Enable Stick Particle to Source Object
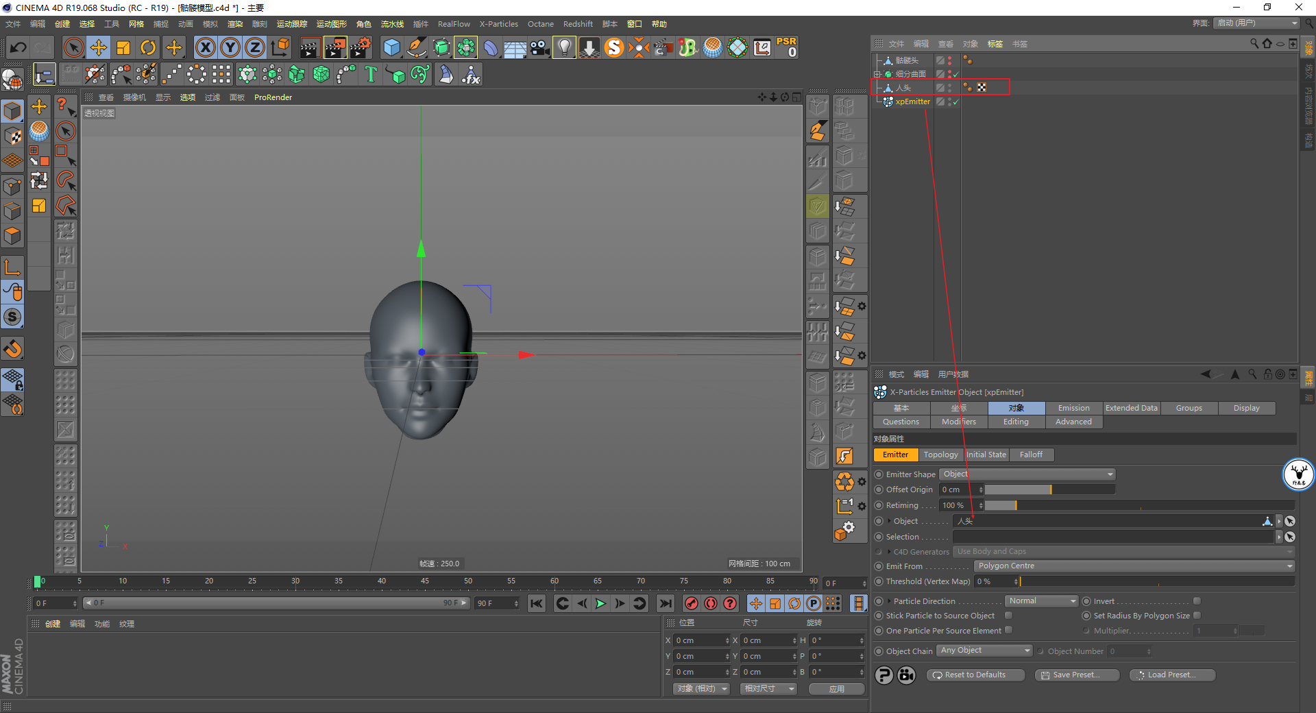Image resolution: width=1316 pixels, height=713 pixels. coord(1008,616)
